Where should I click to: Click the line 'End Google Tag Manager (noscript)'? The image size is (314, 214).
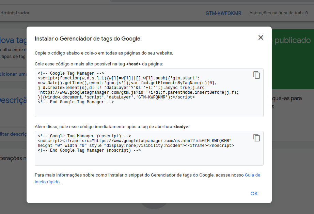coord(89,150)
